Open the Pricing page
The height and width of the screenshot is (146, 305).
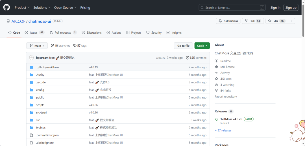coord(85,8)
